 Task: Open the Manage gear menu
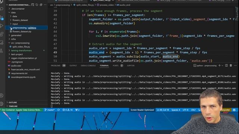point(1,104)
